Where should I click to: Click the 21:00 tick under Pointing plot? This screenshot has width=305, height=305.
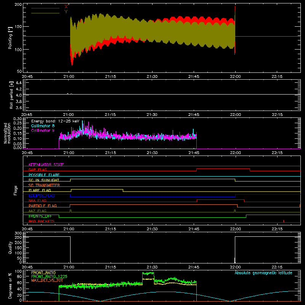tap(69, 77)
